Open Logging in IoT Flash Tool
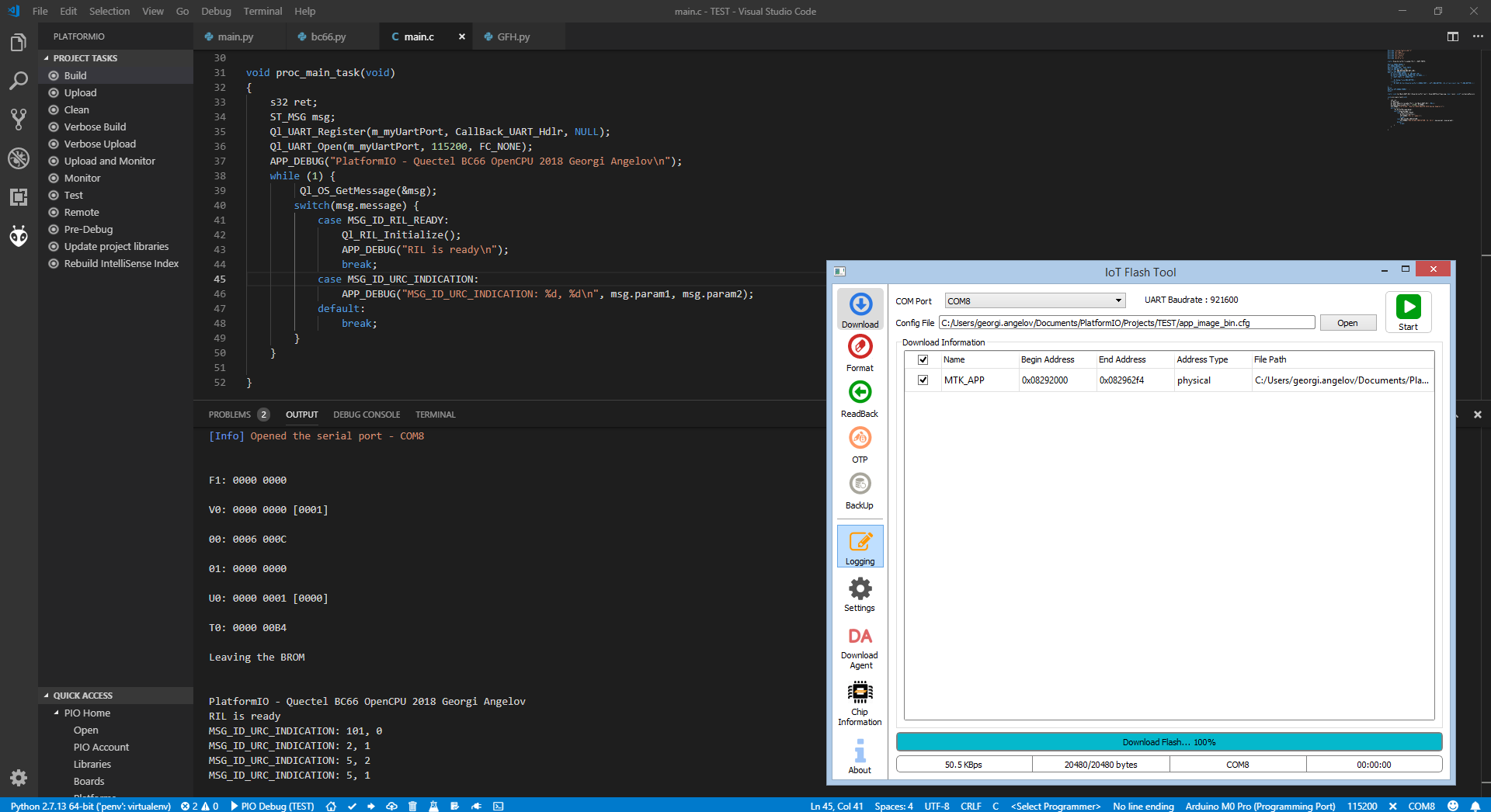The image size is (1491, 812). (x=860, y=547)
